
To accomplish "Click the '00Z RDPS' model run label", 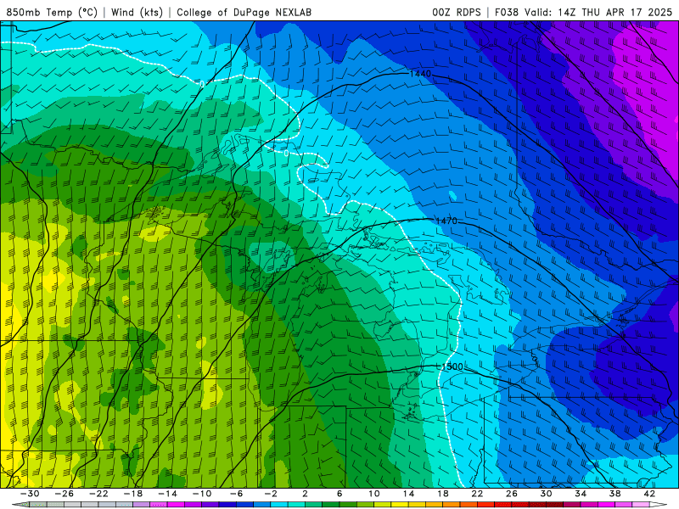I will pyautogui.click(x=457, y=12).
